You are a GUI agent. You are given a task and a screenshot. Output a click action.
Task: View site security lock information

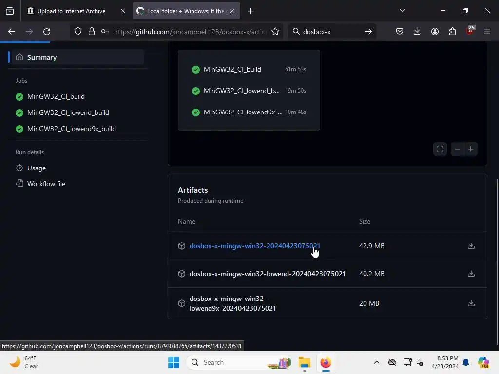point(92,32)
